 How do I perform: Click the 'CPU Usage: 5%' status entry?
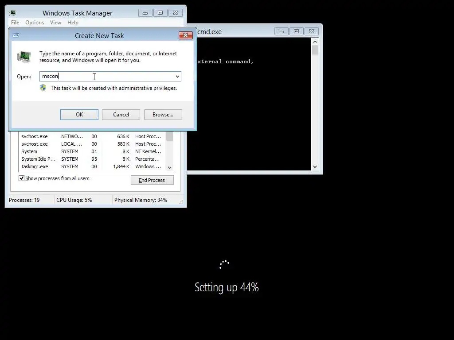click(x=74, y=200)
